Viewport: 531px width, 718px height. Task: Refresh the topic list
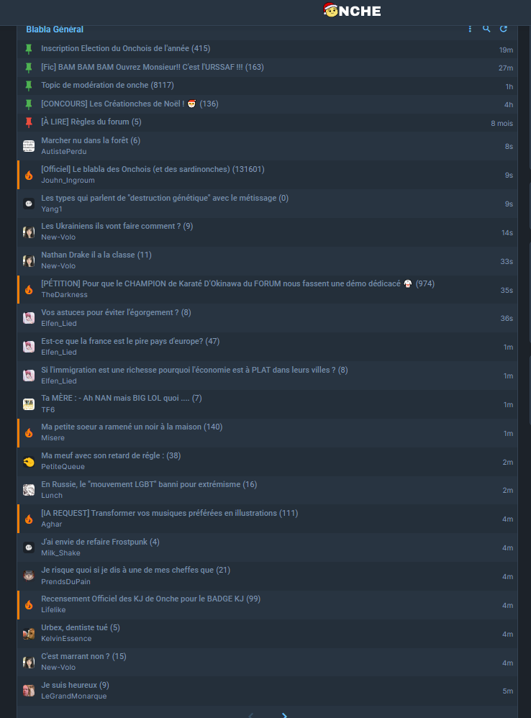(504, 29)
